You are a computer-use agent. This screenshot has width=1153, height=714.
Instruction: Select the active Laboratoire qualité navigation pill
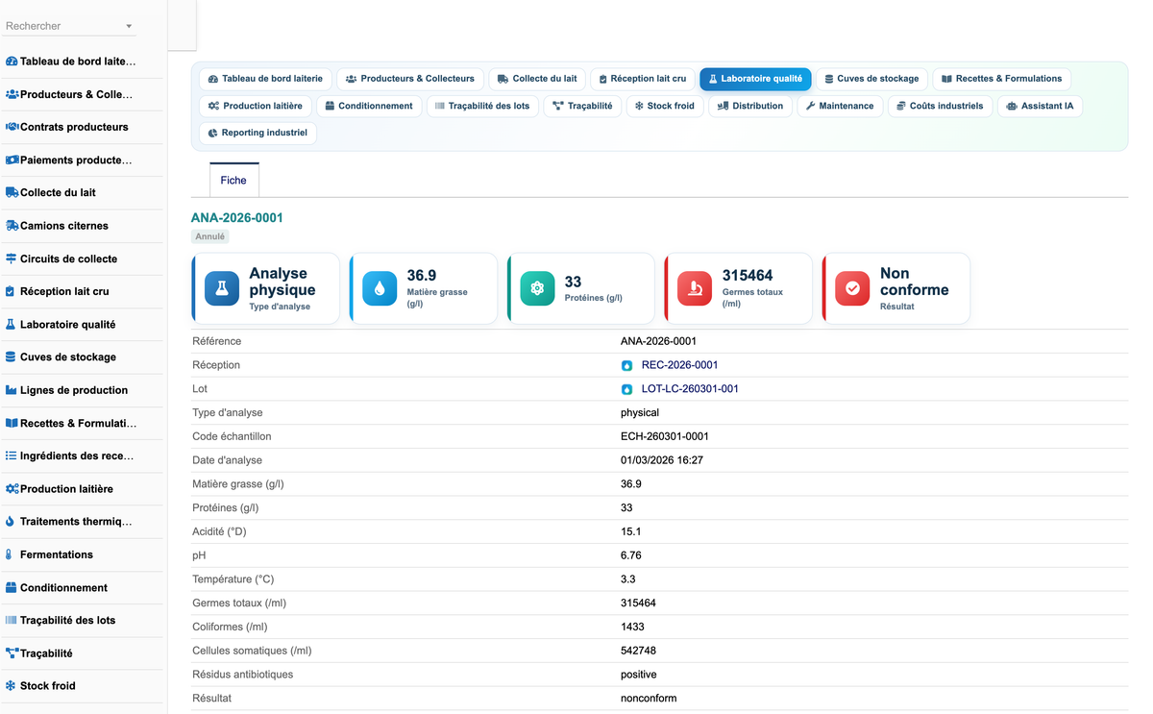755,79
